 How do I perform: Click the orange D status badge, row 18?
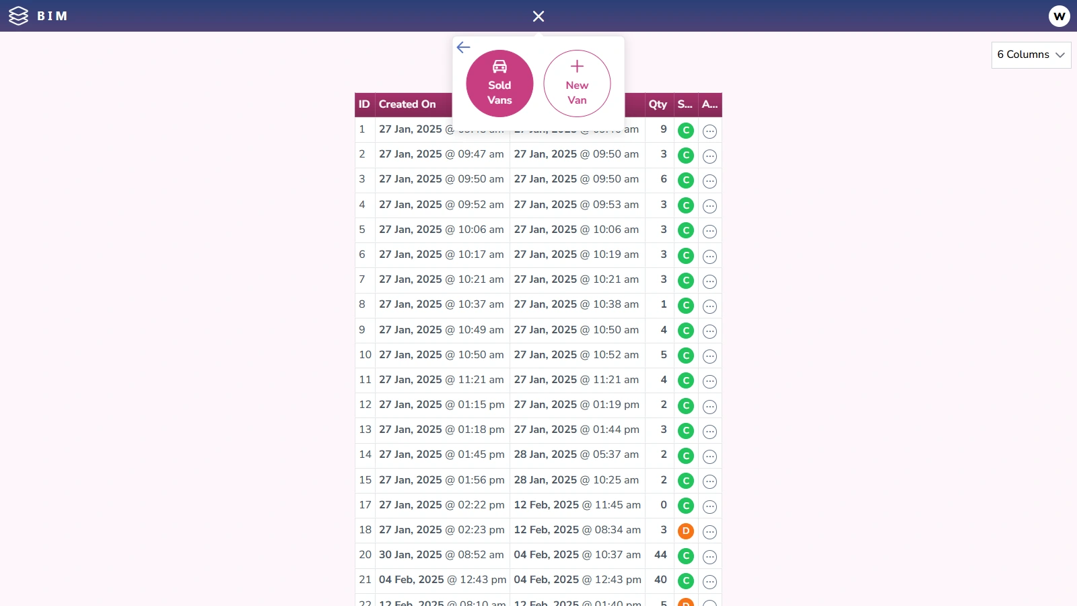click(685, 531)
